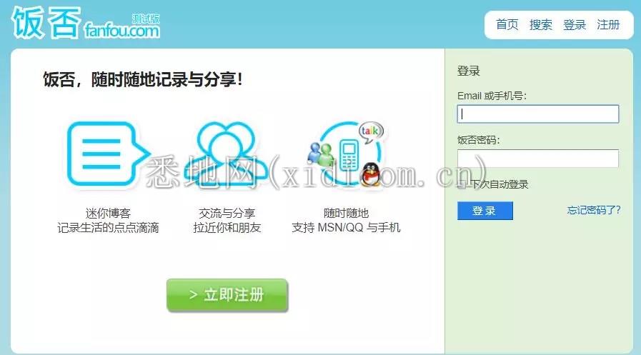641x355 pixels.
Task: Click the MSN messenger people icon
Action: pyautogui.click(x=320, y=154)
